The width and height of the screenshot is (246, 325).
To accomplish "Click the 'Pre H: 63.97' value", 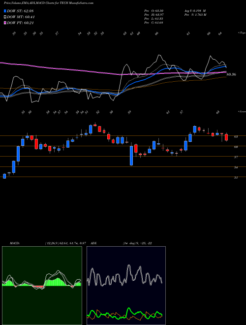I will click(154, 14).
